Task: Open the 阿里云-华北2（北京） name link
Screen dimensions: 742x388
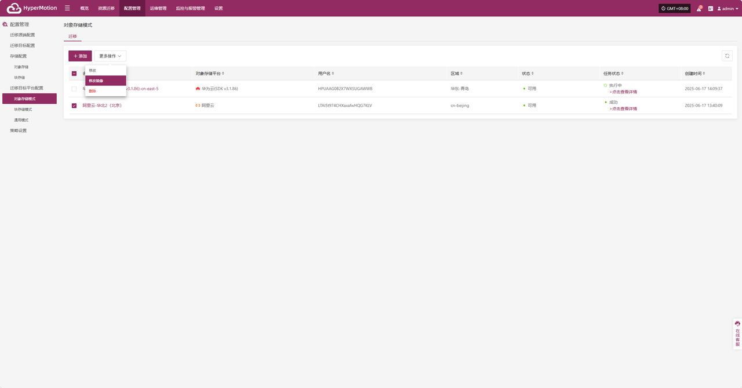Action: coord(102,106)
